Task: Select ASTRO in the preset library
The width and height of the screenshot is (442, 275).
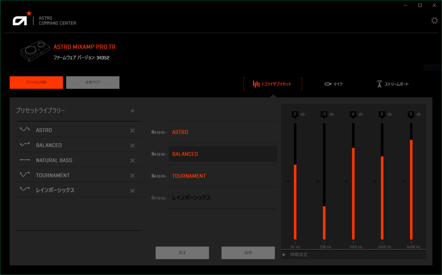Action: point(44,130)
